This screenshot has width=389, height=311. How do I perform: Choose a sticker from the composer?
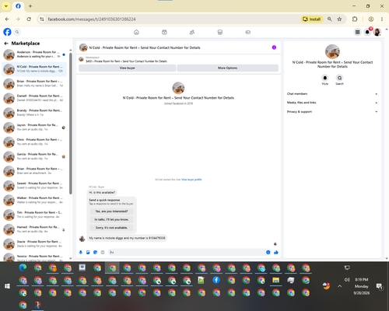coord(95,252)
